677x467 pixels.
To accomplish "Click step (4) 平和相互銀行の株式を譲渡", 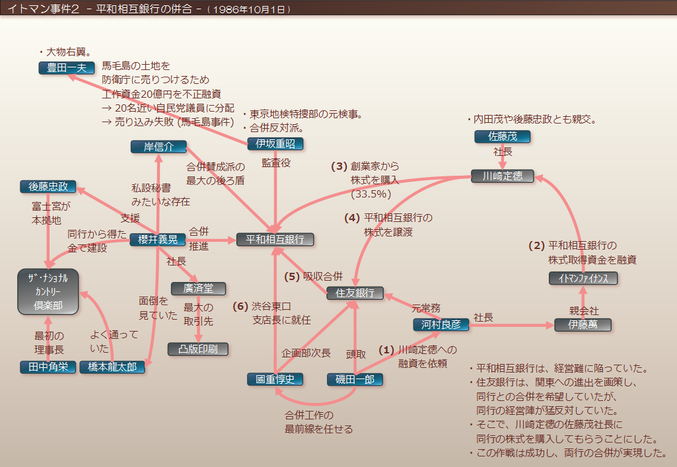I will click(388, 225).
